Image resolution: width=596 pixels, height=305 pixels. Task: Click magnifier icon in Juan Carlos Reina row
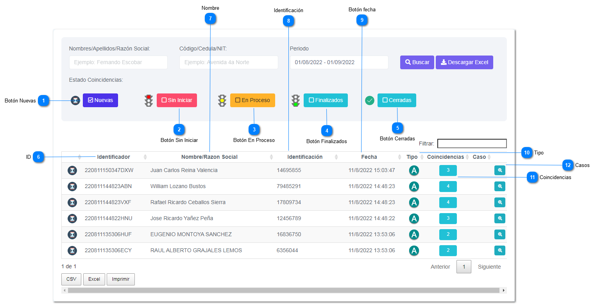(499, 170)
